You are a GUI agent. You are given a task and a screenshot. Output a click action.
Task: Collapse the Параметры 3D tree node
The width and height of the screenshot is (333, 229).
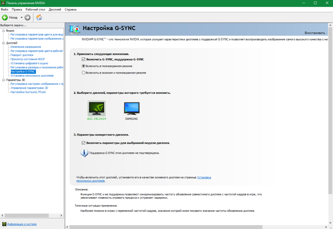(x=4, y=80)
